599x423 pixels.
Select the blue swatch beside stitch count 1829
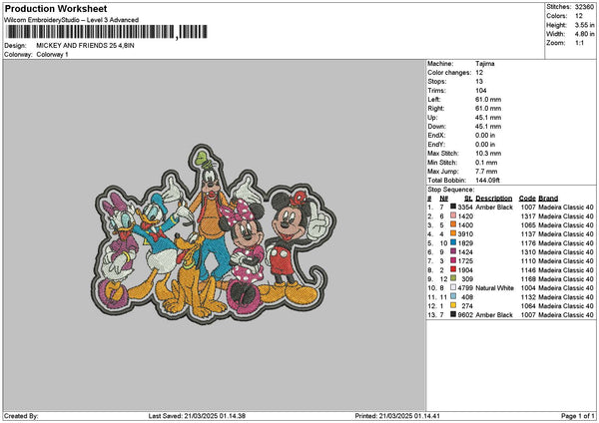tap(453, 242)
